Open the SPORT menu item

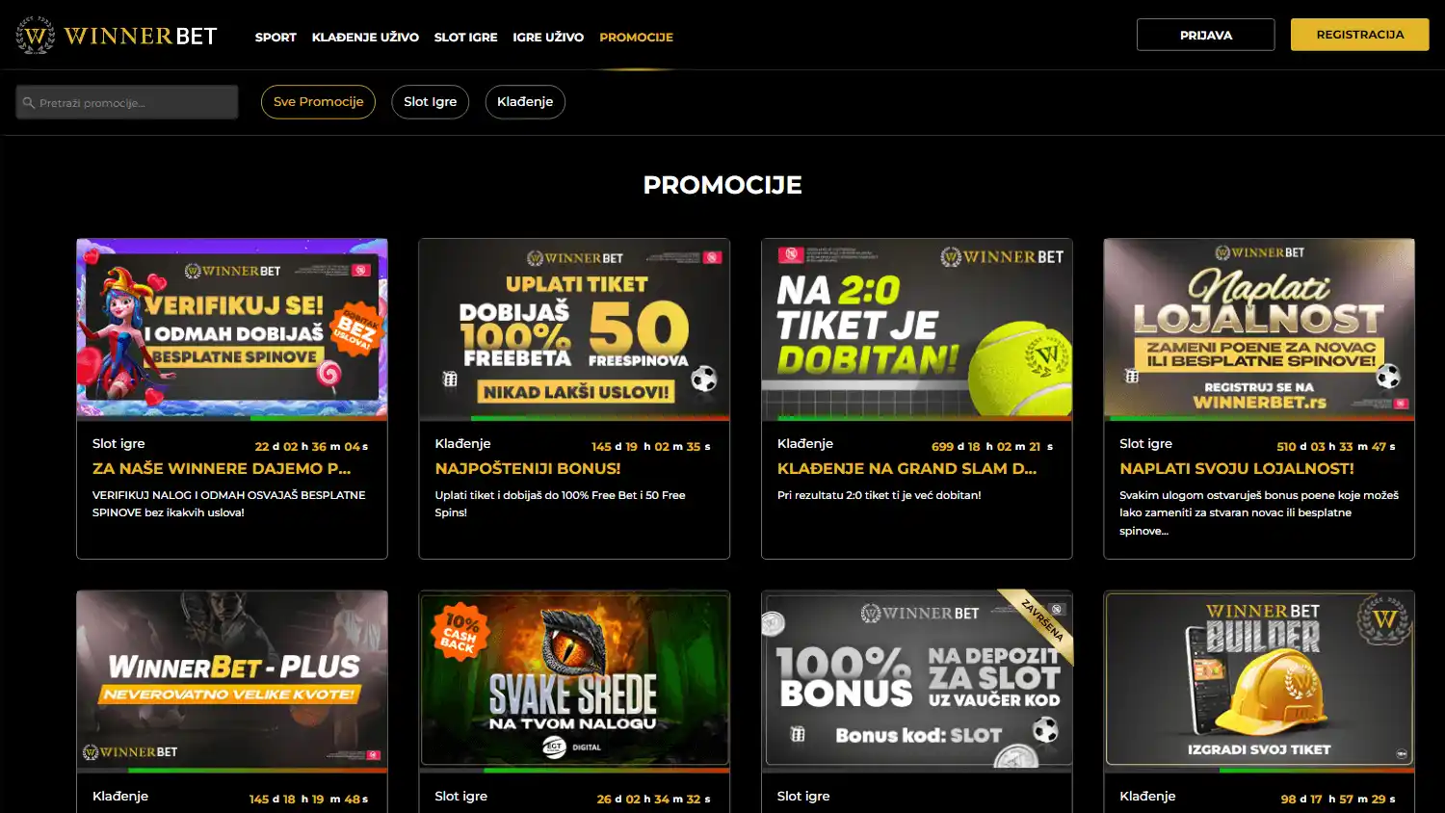[x=276, y=37]
